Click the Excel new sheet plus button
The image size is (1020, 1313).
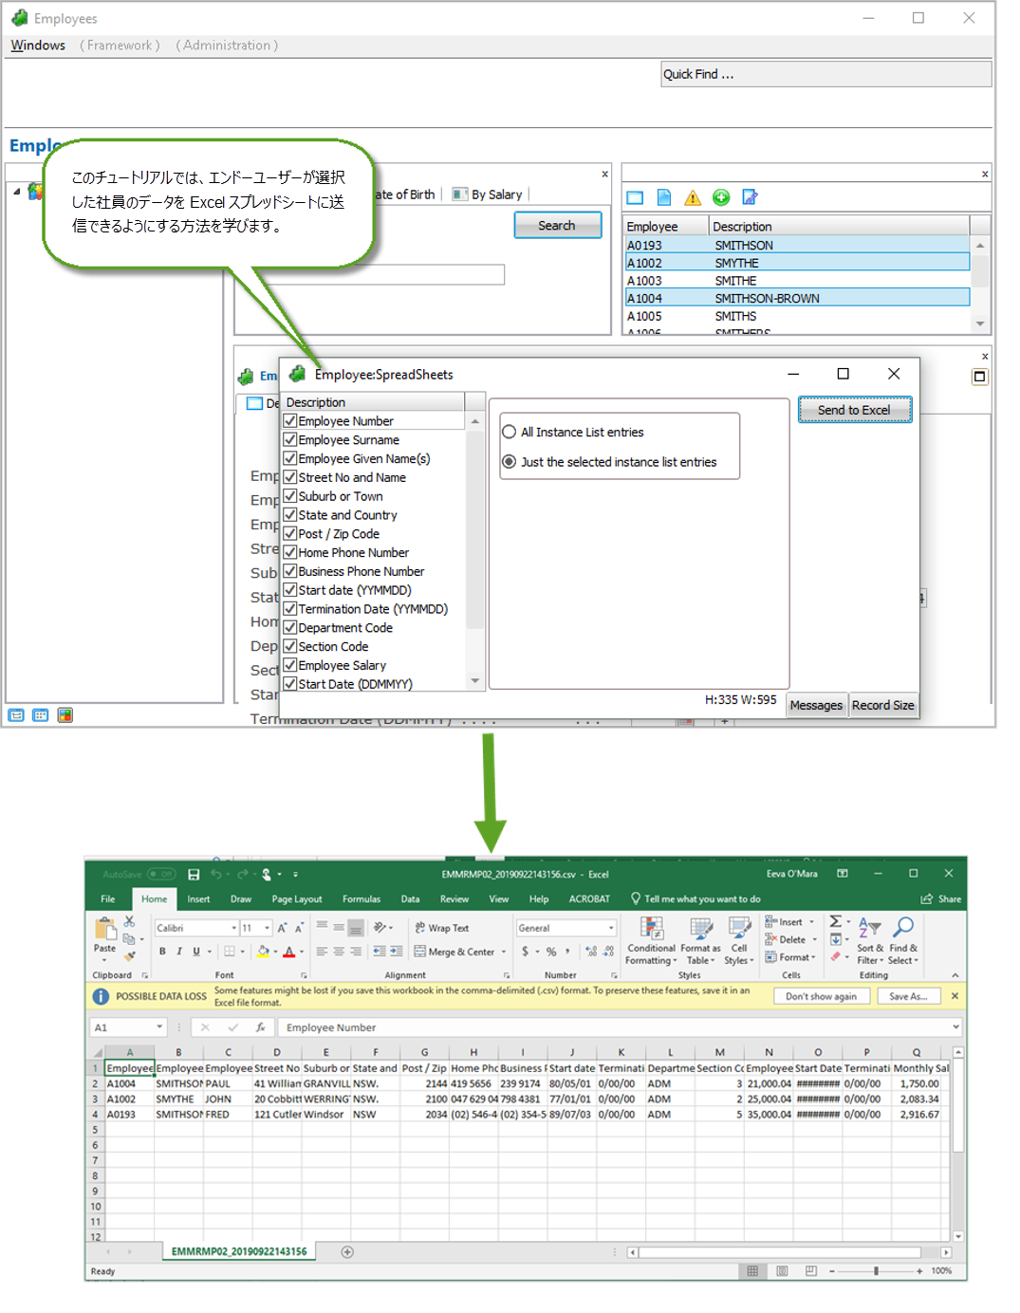(347, 1251)
